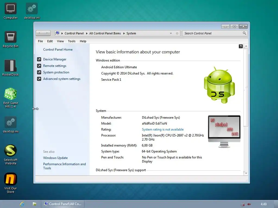The height and width of the screenshot is (208, 278).
Task: Open Performance Information and Tools link
Action: [x=64, y=166]
